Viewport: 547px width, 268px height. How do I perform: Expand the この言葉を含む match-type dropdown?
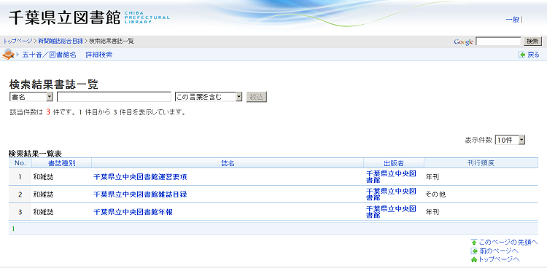209,97
